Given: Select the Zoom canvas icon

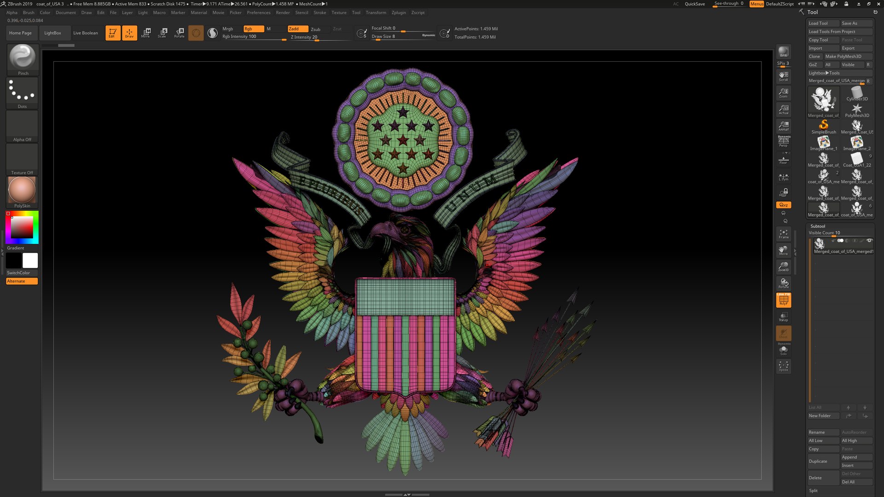Looking at the screenshot, I should pos(784,92).
